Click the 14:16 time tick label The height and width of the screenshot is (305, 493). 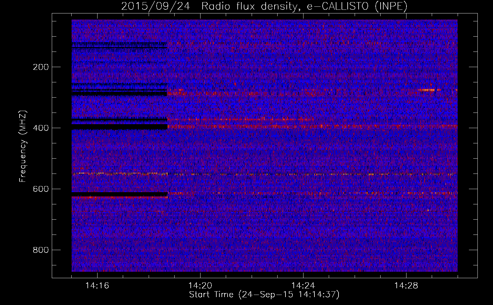(97, 286)
